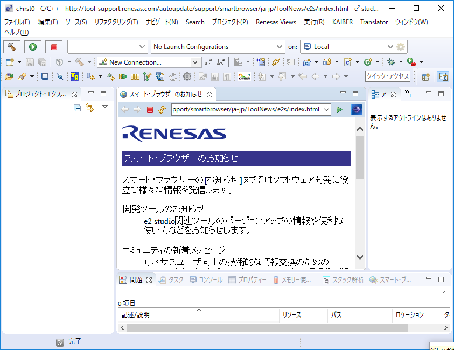Click the New C/C++ Project icon
This screenshot has width=454, height=350.
(306, 62)
